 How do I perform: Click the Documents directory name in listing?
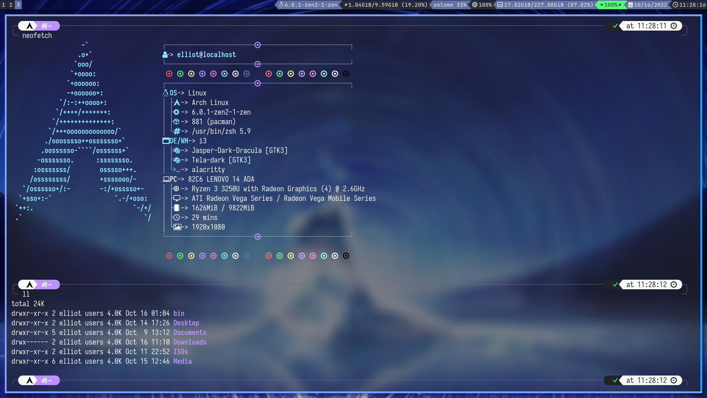(190, 332)
